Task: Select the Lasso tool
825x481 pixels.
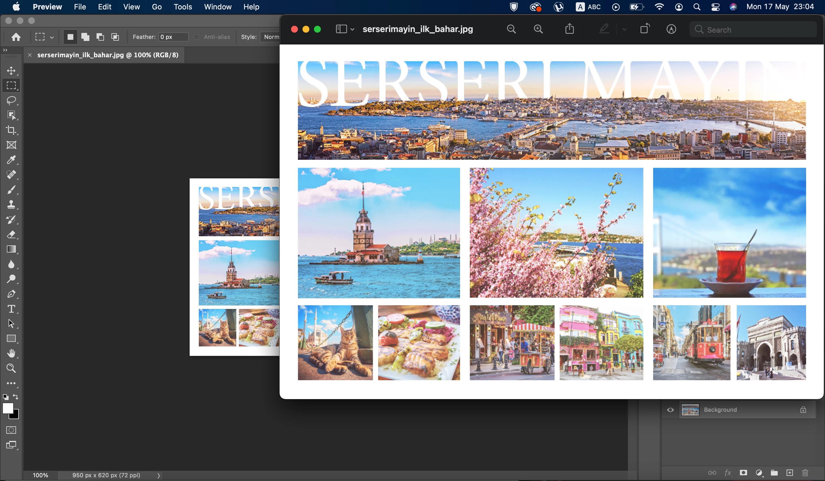Action: 11,100
